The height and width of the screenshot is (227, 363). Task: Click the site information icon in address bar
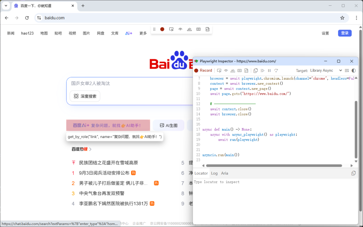(39, 18)
